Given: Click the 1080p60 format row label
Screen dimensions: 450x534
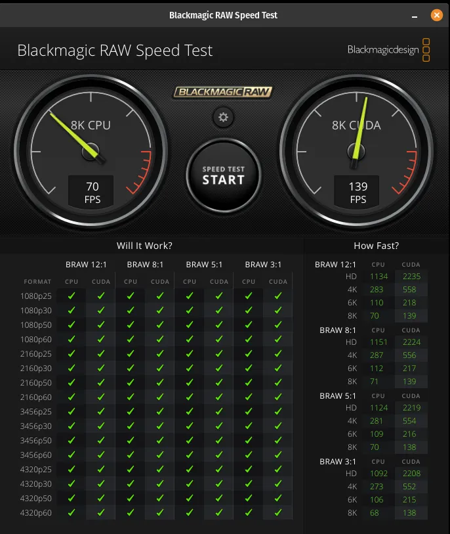Looking at the screenshot, I should click(x=35, y=340).
